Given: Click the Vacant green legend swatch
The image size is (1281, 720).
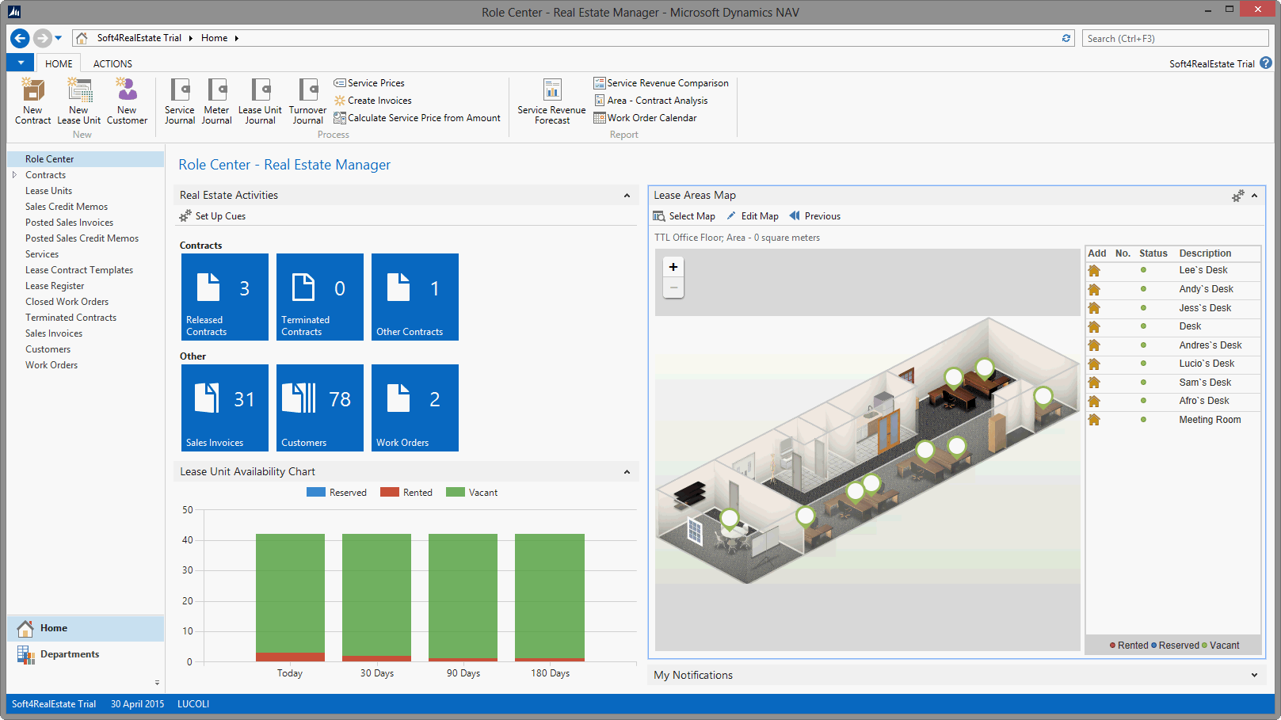Looking at the screenshot, I should point(455,493).
